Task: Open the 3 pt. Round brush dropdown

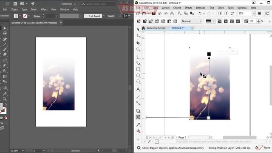Action: 104,16
